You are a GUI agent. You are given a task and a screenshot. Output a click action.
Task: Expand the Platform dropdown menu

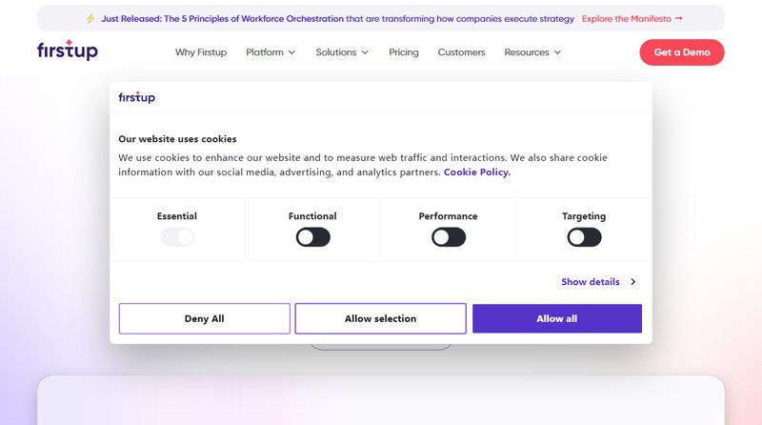click(x=271, y=52)
